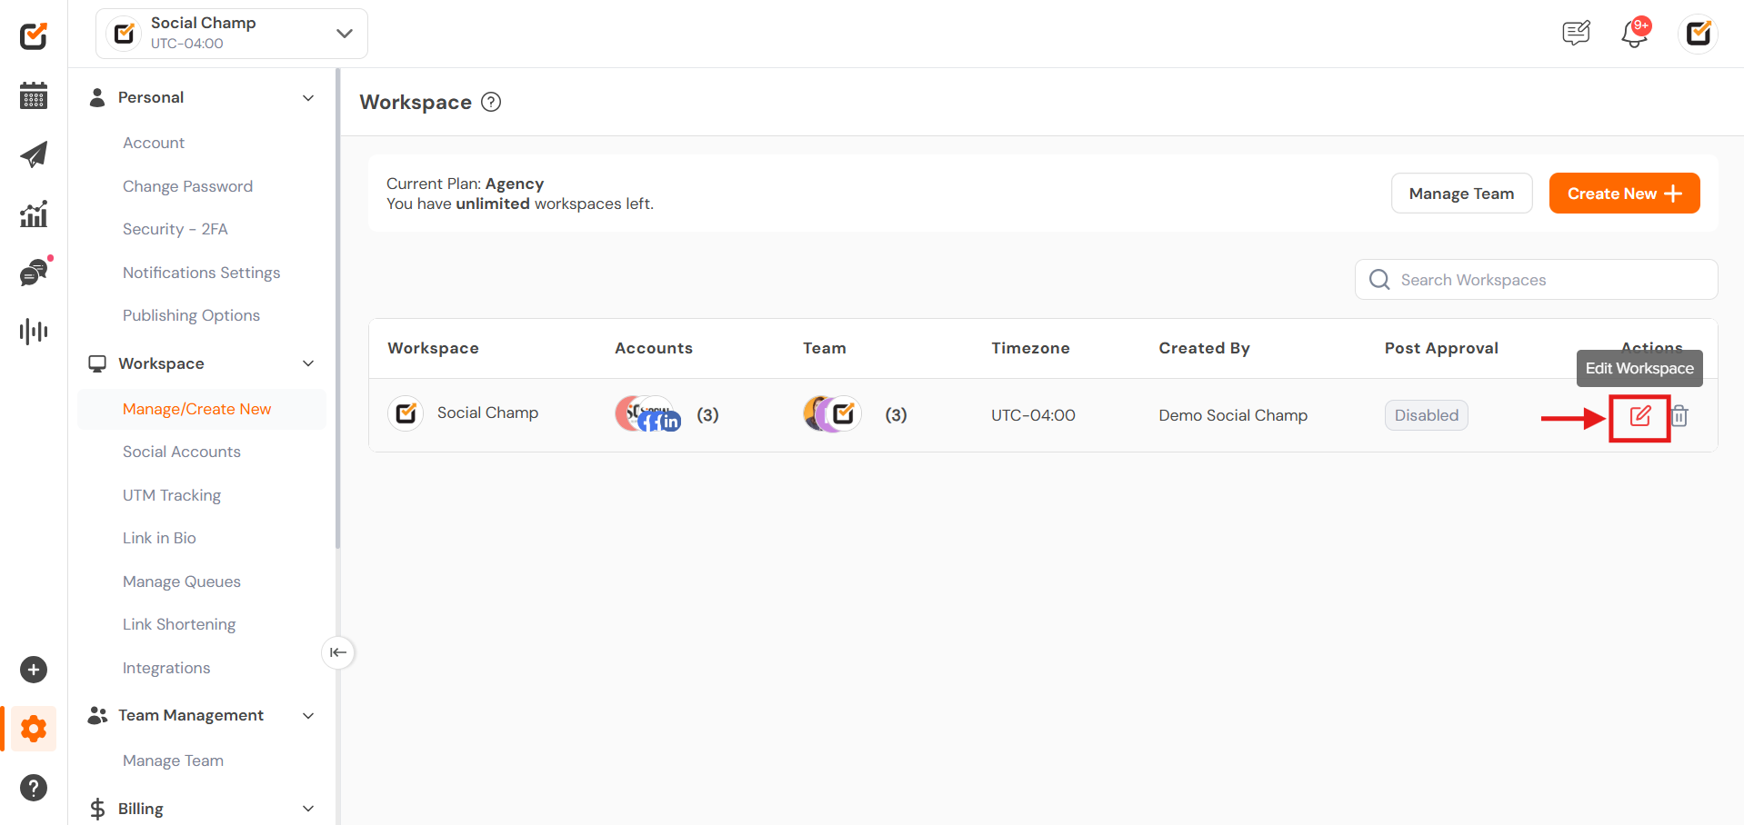1744x825 pixels.
Task: Click the Disabled post approval badge
Action: 1426,415
